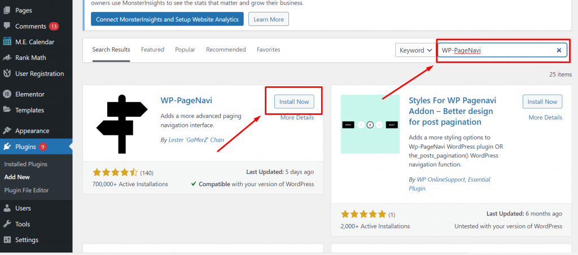Viewport: 578px width, 255px height.
Task: Switch to the Popular tab
Action: (x=185, y=50)
